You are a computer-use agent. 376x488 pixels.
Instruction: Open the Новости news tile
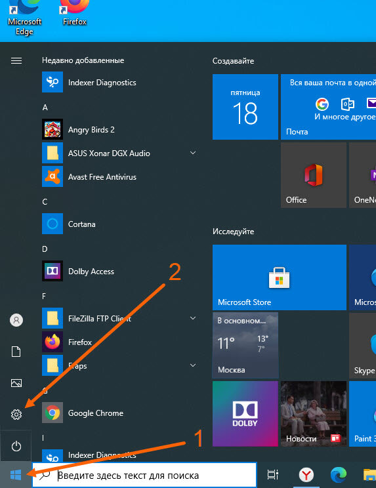coord(314,414)
